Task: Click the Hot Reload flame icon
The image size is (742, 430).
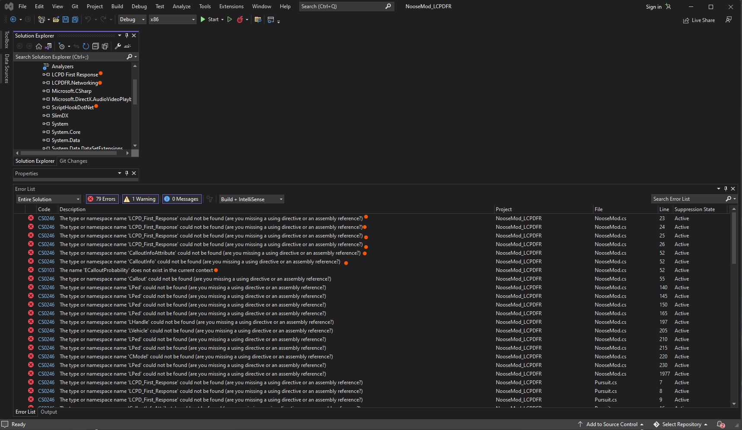Action: tap(240, 19)
